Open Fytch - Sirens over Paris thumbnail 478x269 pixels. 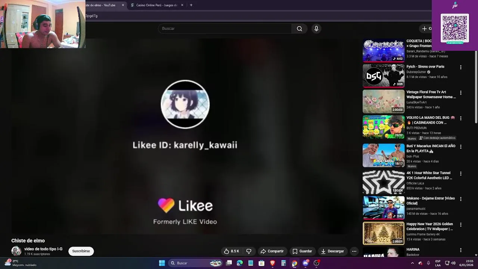pyautogui.click(x=384, y=75)
